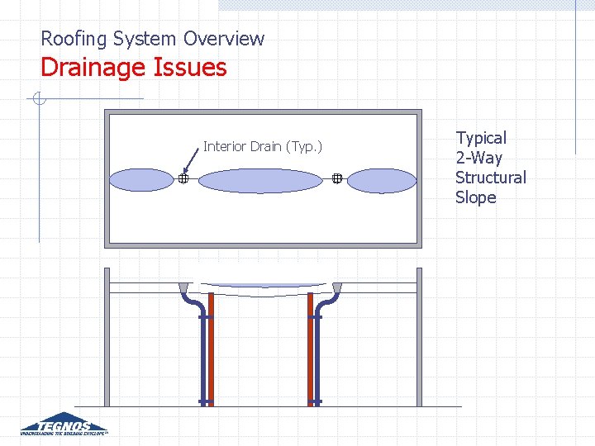Click the 'Interior Drain (Typ.)' label
The width and height of the screenshot is (595, 446).
click(263, 146)
